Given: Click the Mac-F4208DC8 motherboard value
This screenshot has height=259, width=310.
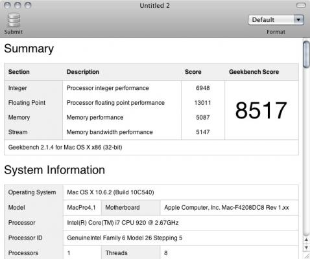Looking at the screenshot, I should tap(226, 208).
